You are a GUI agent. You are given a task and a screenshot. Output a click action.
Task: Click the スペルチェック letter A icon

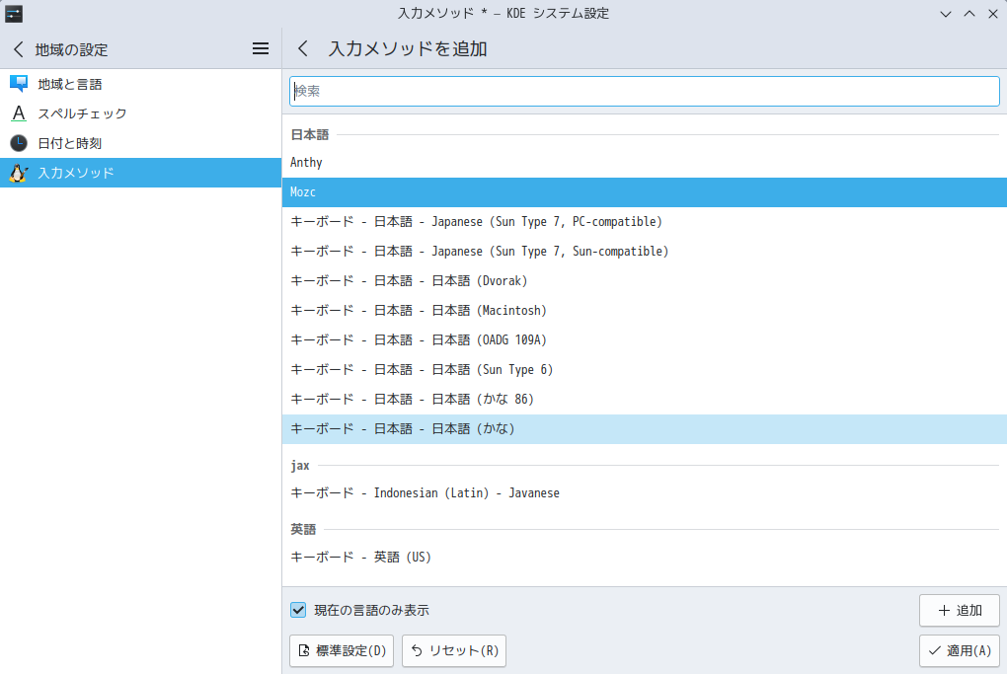tap(19, 113)
